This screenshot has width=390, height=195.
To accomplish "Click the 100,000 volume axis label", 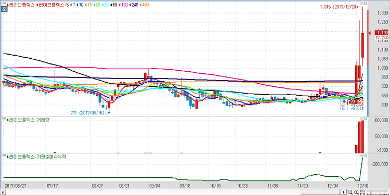I will (x=381, y=120).
